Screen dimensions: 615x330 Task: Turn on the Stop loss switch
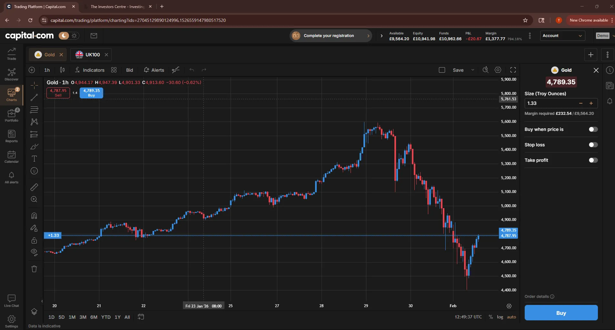tap(593, 145)
